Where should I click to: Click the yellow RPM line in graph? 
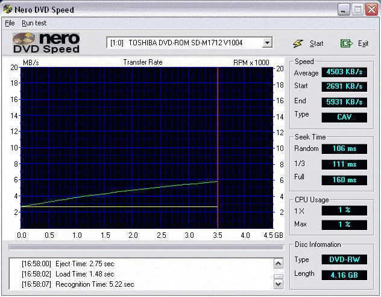(x=119, y=207)
